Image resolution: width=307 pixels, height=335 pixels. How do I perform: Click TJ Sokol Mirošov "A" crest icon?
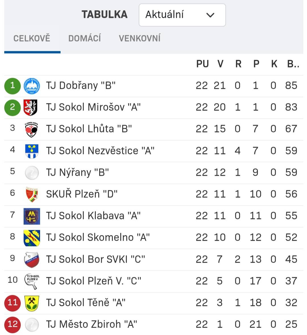coord(32,107)
